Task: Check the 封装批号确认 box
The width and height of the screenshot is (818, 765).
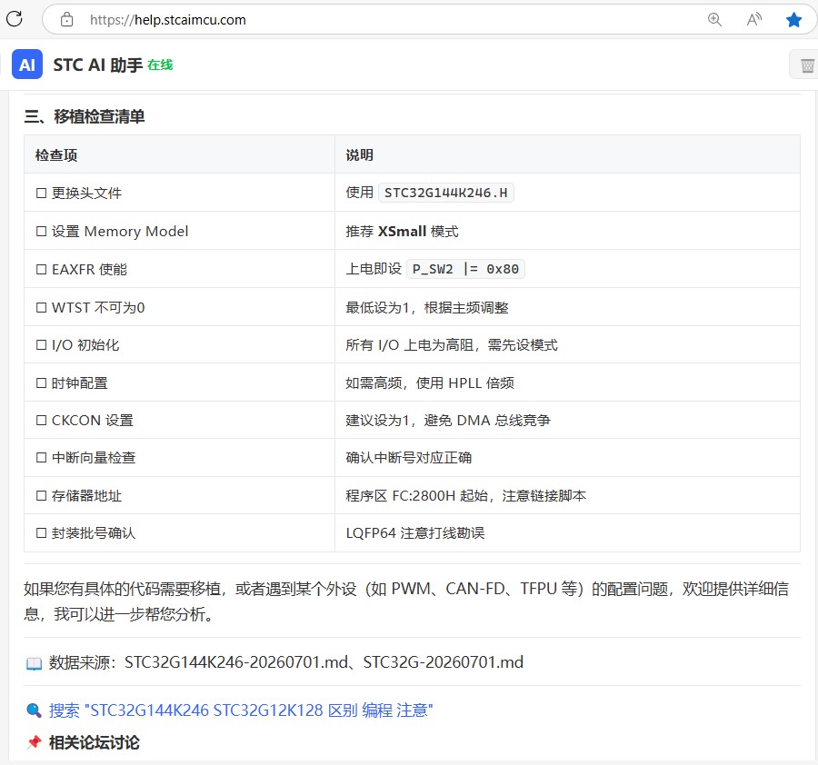Action: click(x=41, y=533)
